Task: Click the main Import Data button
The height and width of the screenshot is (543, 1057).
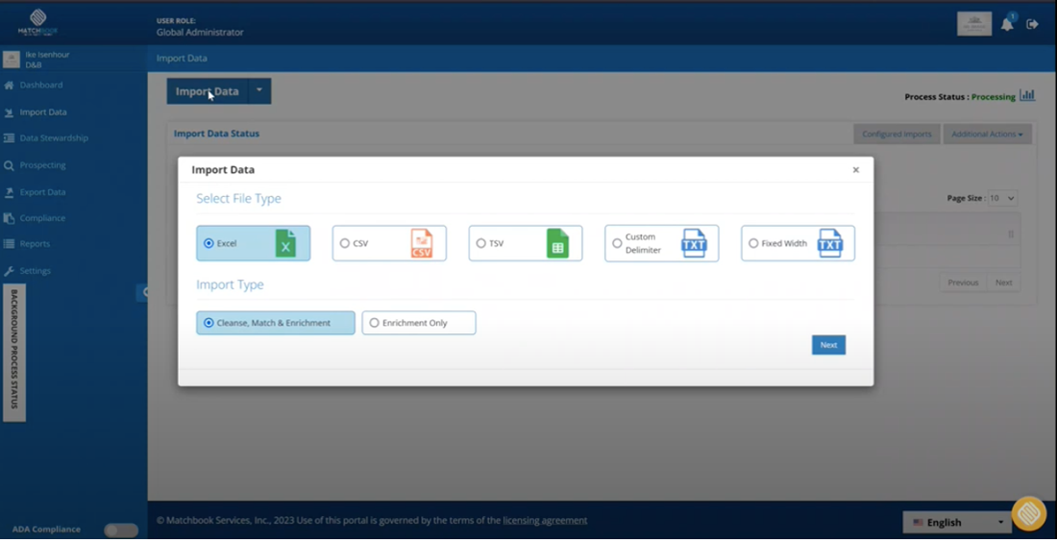Action: point(207,91)
